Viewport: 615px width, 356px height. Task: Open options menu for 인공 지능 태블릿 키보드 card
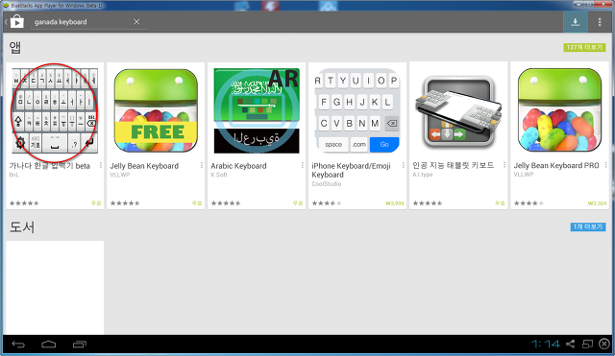[x=504, y=165]
